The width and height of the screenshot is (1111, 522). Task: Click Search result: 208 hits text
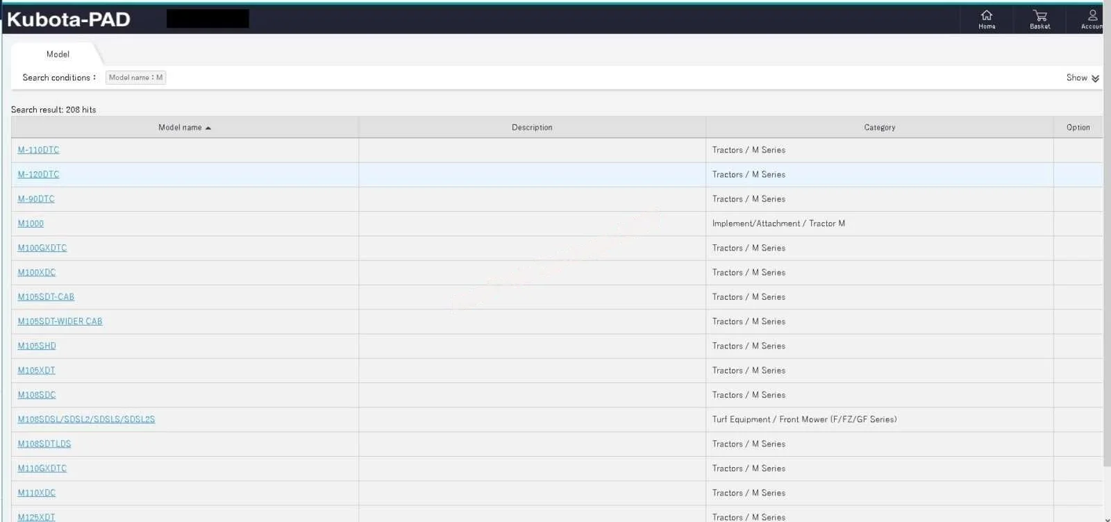pyautogui.click(x=53, y=110)
